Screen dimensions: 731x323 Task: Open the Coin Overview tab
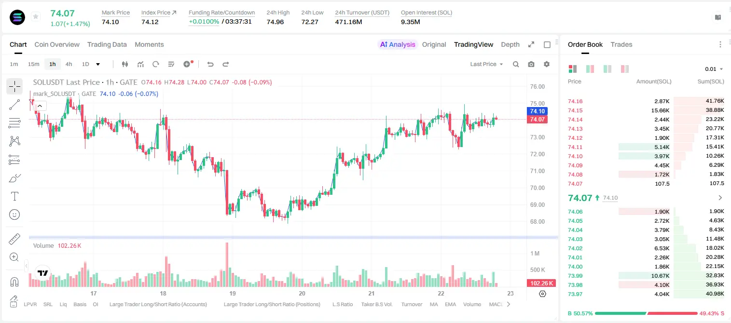click(x=57, y=44)
